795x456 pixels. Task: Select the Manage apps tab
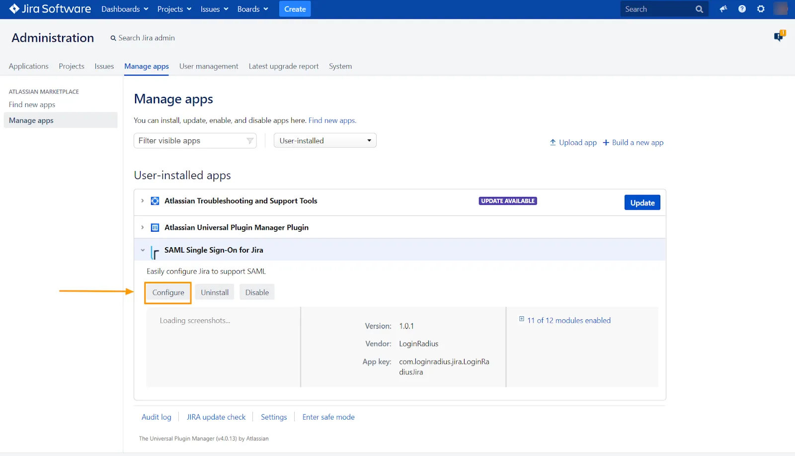(147, 66)
